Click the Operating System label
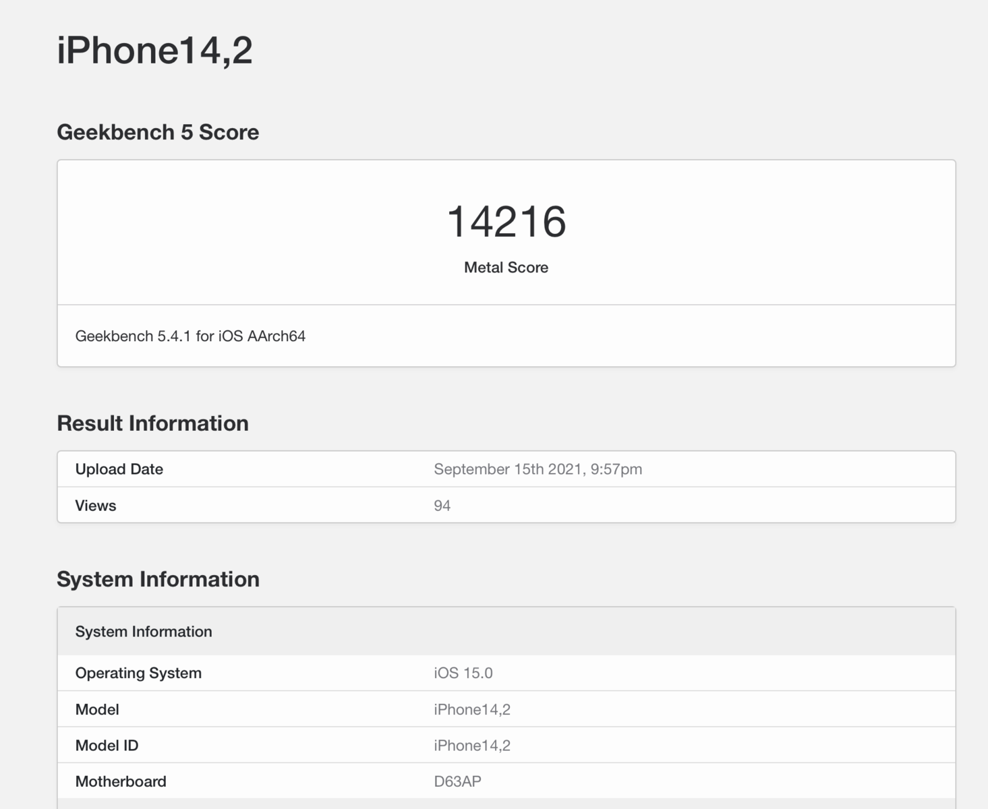Image resolution: width=988 pixels, height=809 pixels. [x=138, y=673]
